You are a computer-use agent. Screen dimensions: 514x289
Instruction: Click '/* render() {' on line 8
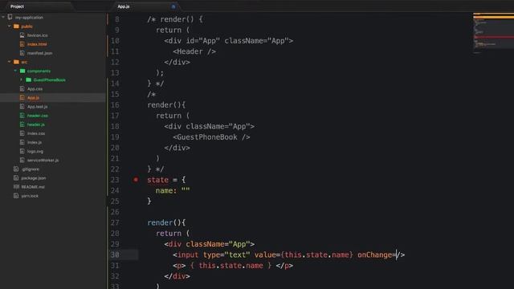tap(175, 19)
